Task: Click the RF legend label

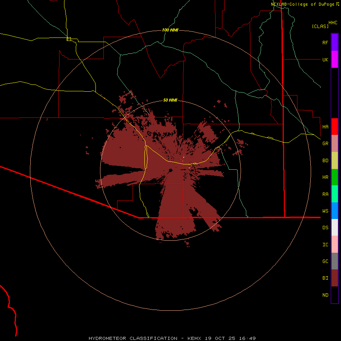Action: click(325, 42)
